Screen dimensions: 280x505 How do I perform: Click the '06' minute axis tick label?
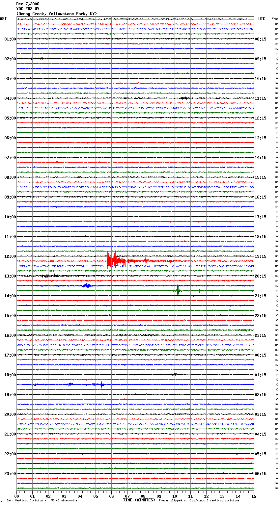point(111,496)
